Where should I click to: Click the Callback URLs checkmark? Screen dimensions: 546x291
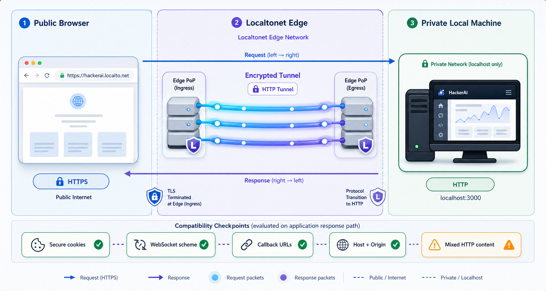[x=302, y=245]
